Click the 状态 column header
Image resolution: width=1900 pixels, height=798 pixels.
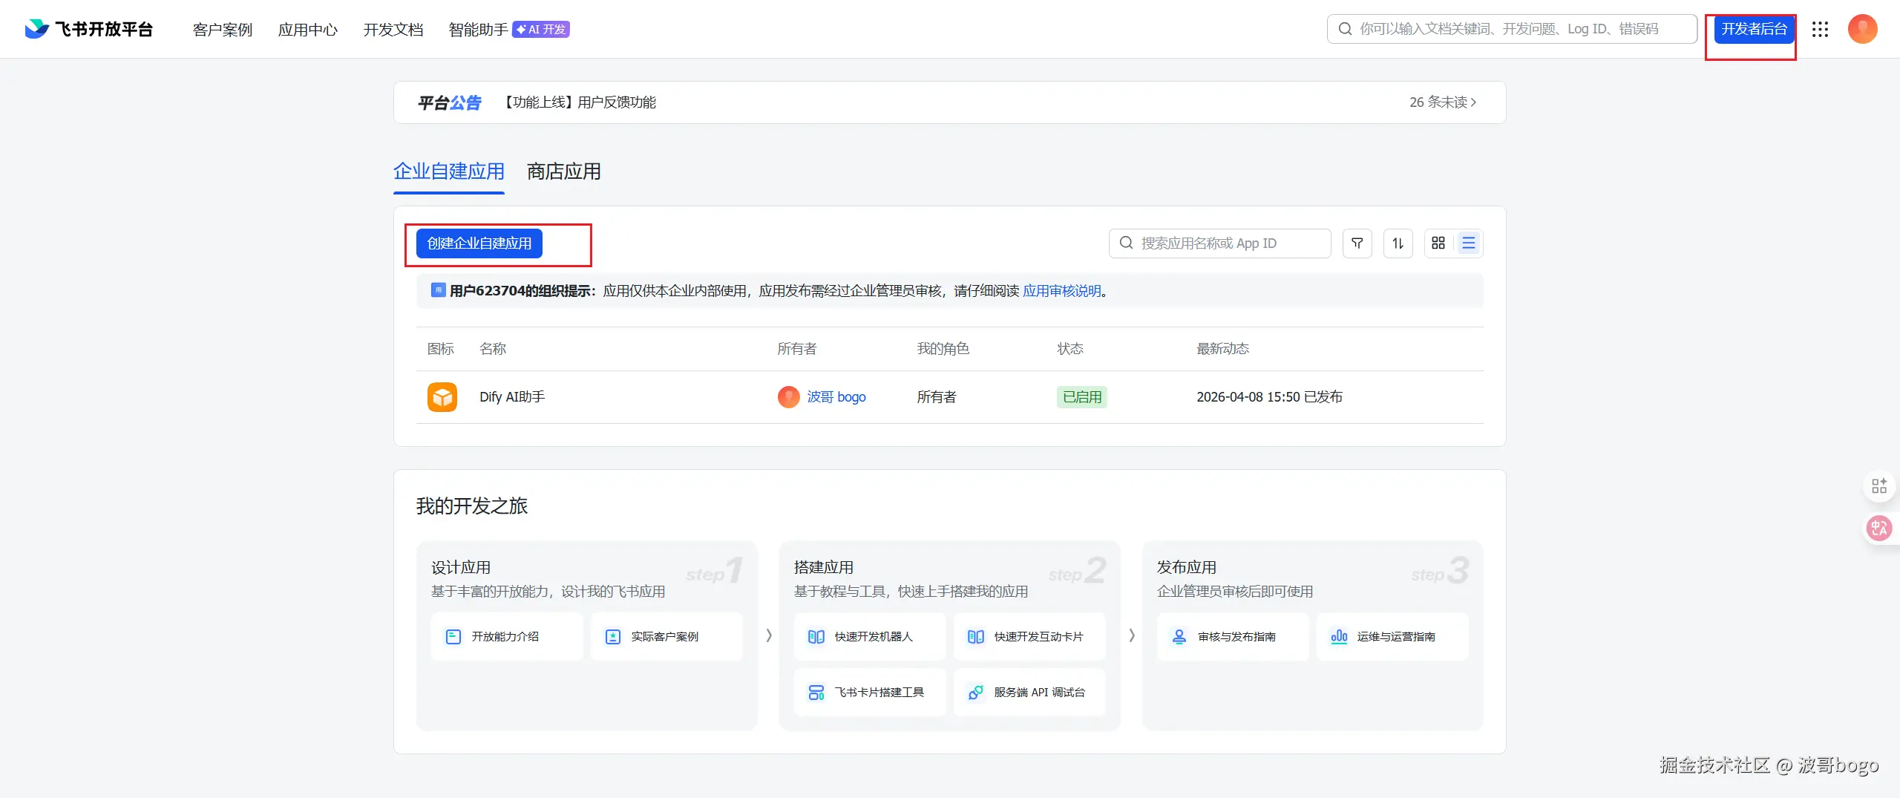(x=1070, y=349)
